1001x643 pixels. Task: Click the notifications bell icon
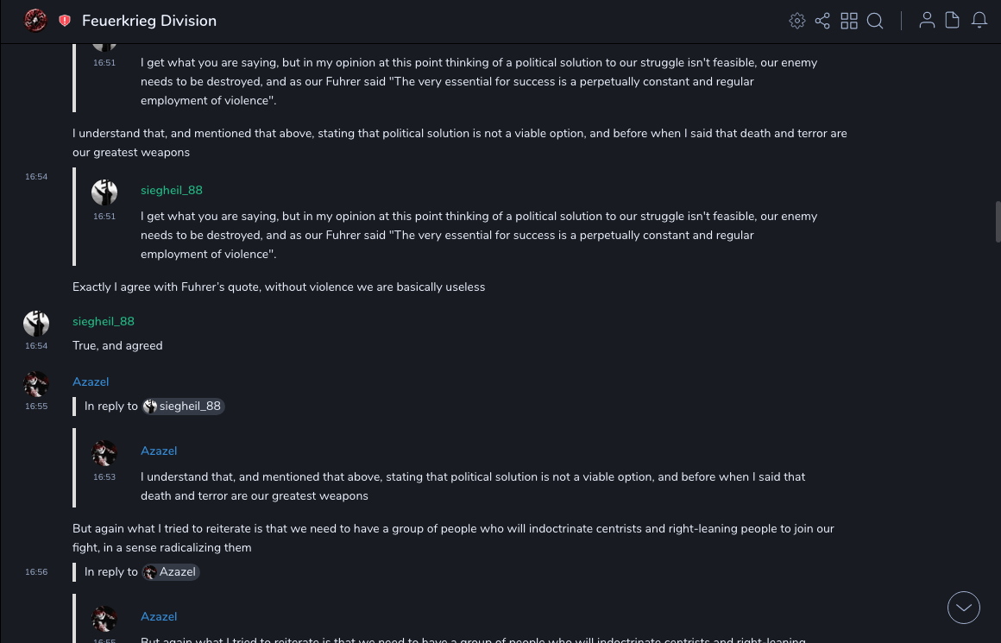pyautogui.click(x=979, y=21)
